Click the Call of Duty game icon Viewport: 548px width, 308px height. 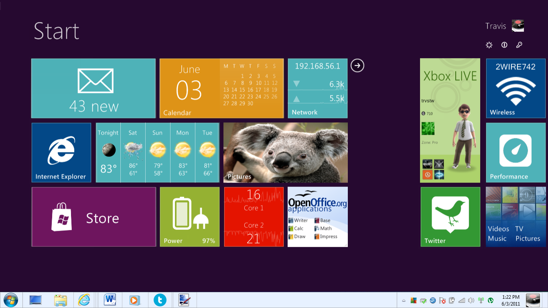(427, 164)
